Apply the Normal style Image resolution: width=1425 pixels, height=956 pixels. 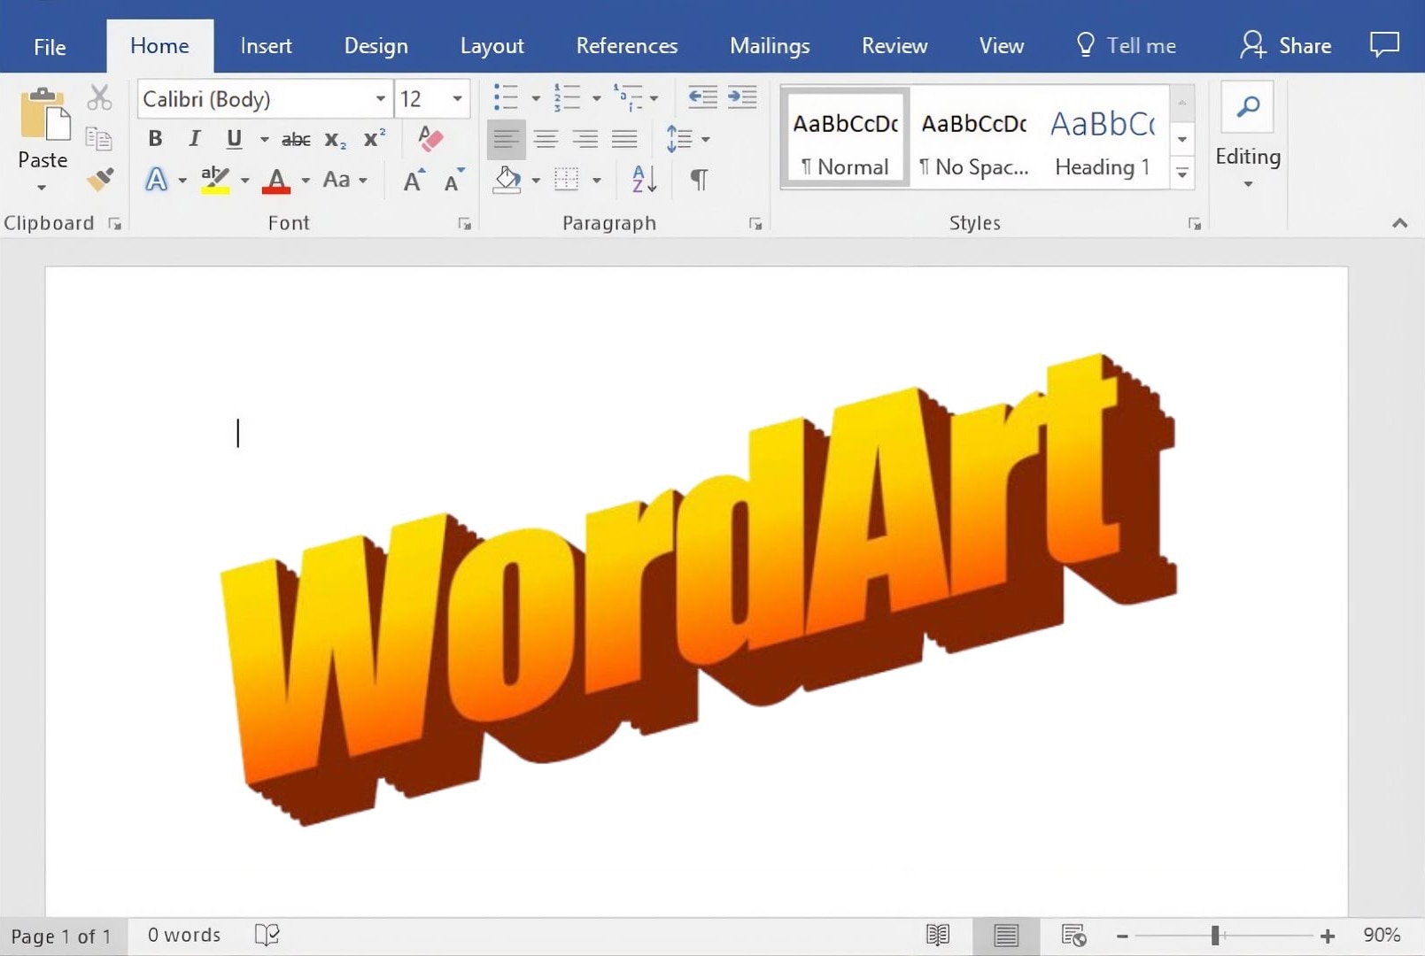click(845, 136)
